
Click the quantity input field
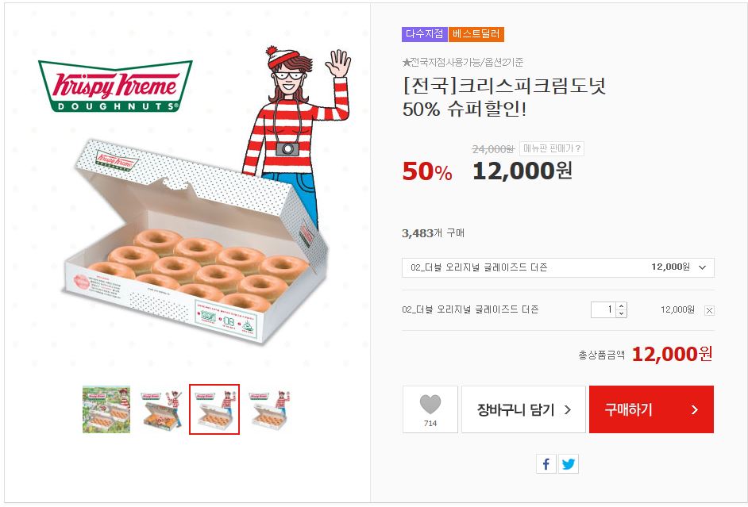pos(603,309)
